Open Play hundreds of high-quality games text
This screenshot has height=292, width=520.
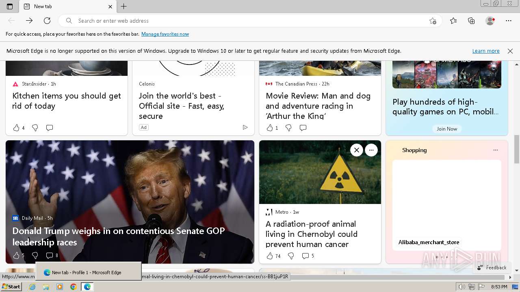446,107
